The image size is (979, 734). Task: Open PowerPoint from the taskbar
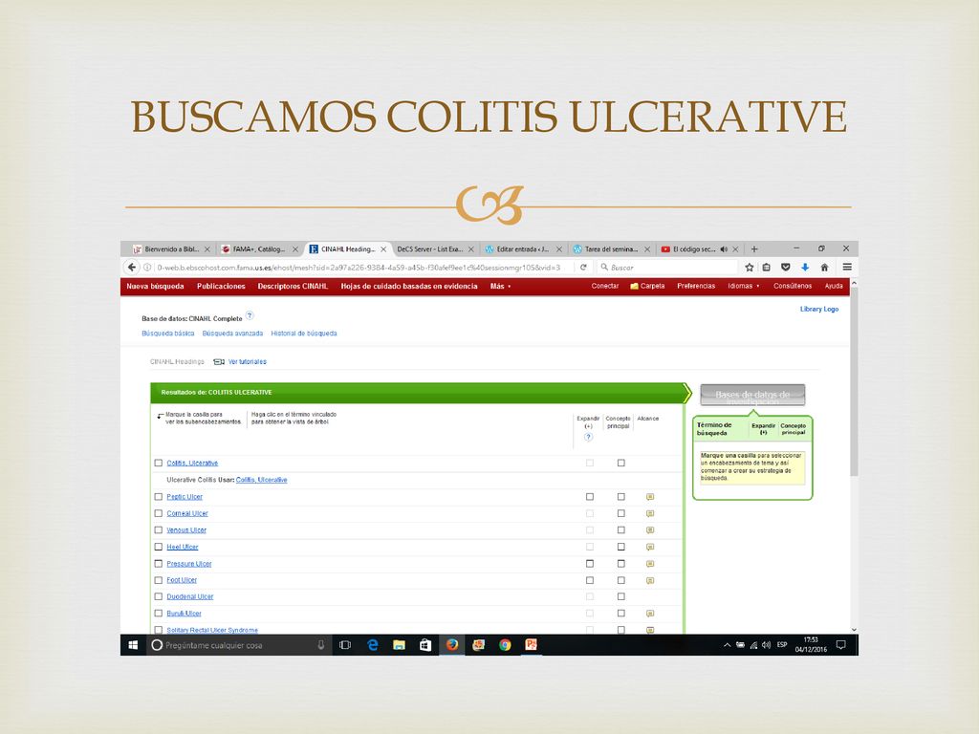tap(532, 645)
